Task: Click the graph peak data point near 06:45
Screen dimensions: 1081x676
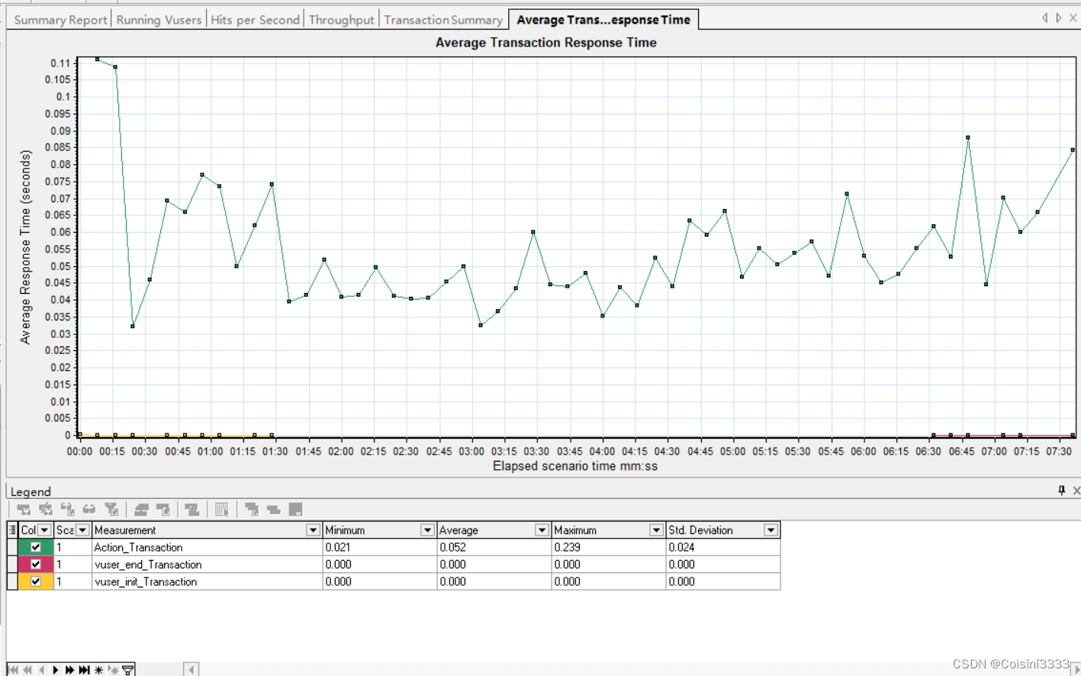Action: 967,137
